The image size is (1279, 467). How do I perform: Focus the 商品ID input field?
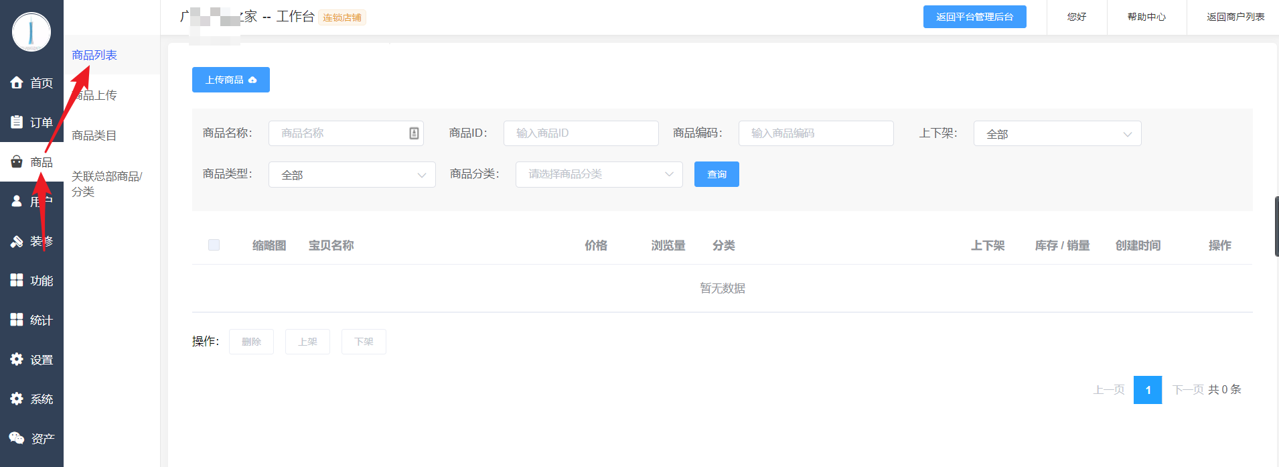[581, 133]
